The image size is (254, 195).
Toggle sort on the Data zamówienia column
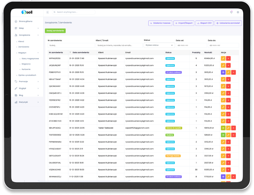81,52
